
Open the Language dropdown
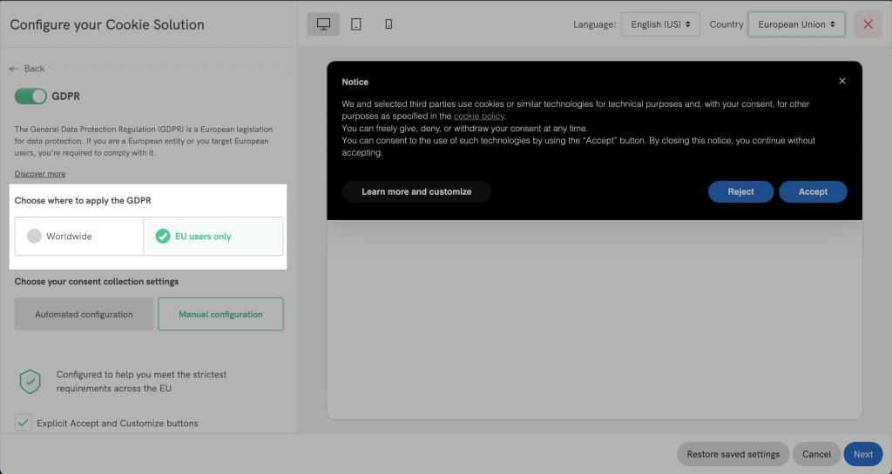click(x=660, y=24)
